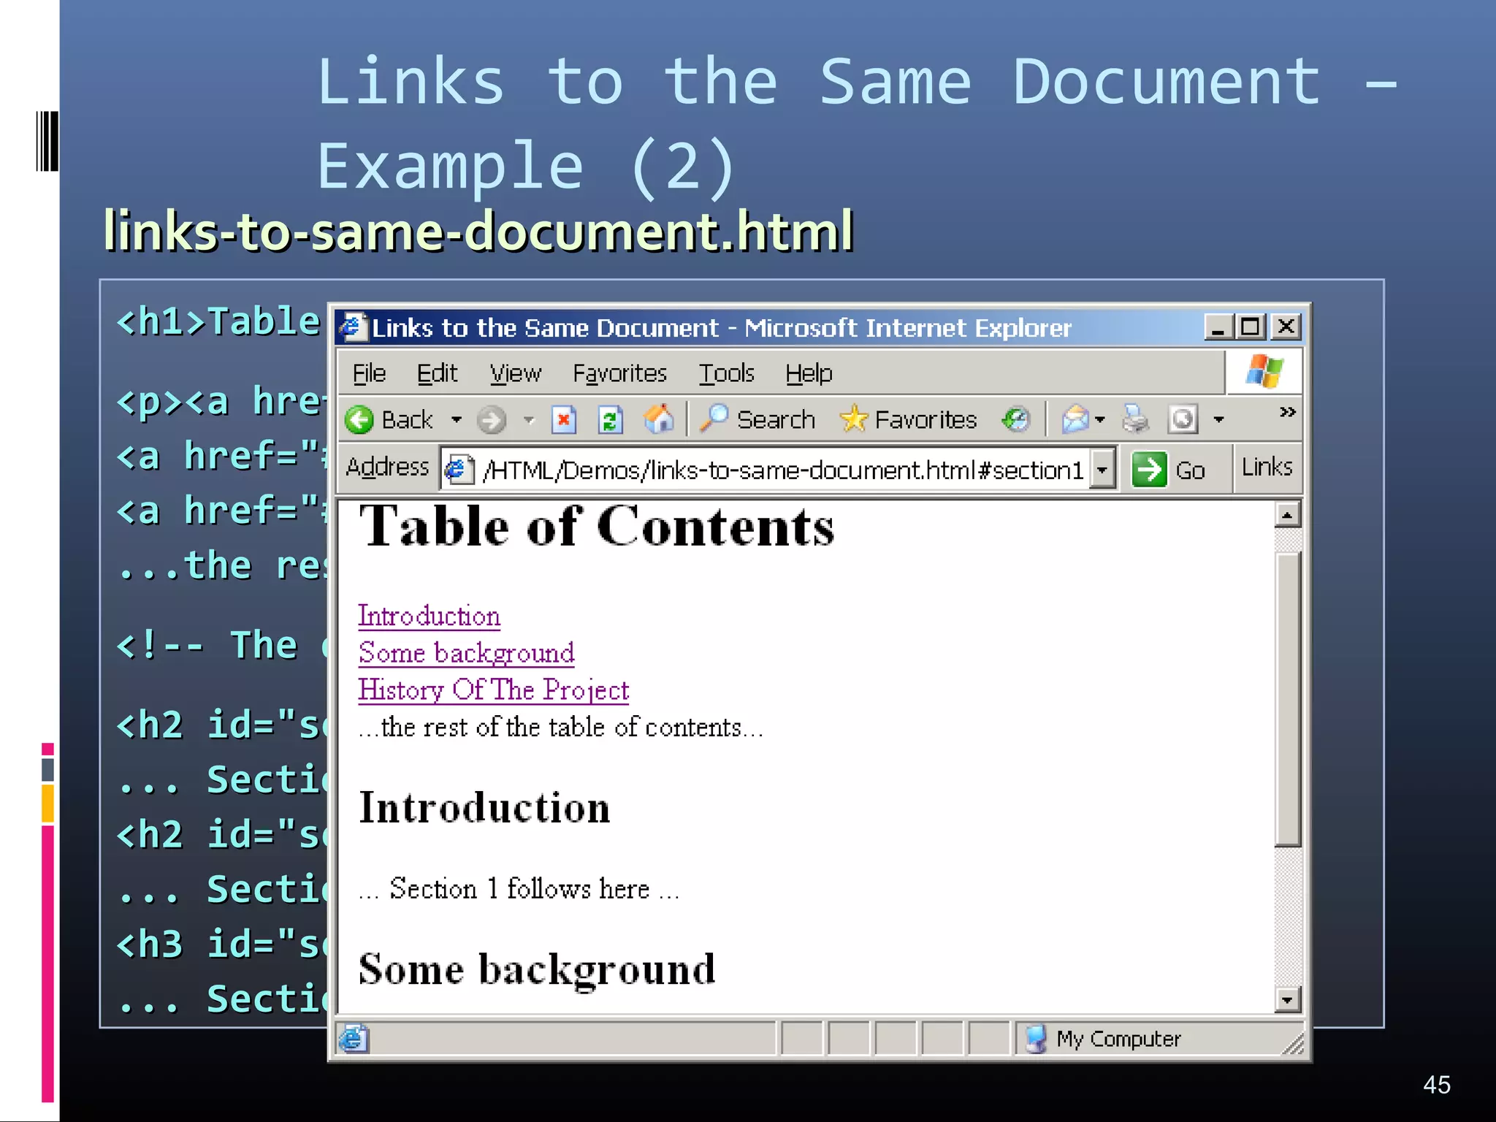Viewport: 1496px width, 1122px height.
Task: Go to the Home page icon
Action: point(659,419)
